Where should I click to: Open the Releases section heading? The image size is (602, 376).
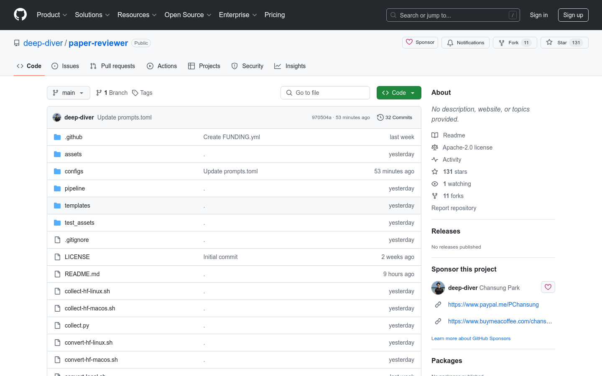446,231
